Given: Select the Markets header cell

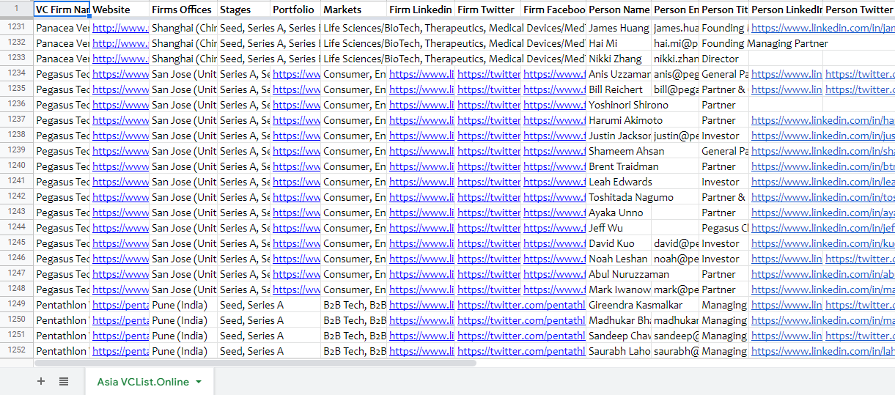Looking at the screenshot, I should 353,10.
